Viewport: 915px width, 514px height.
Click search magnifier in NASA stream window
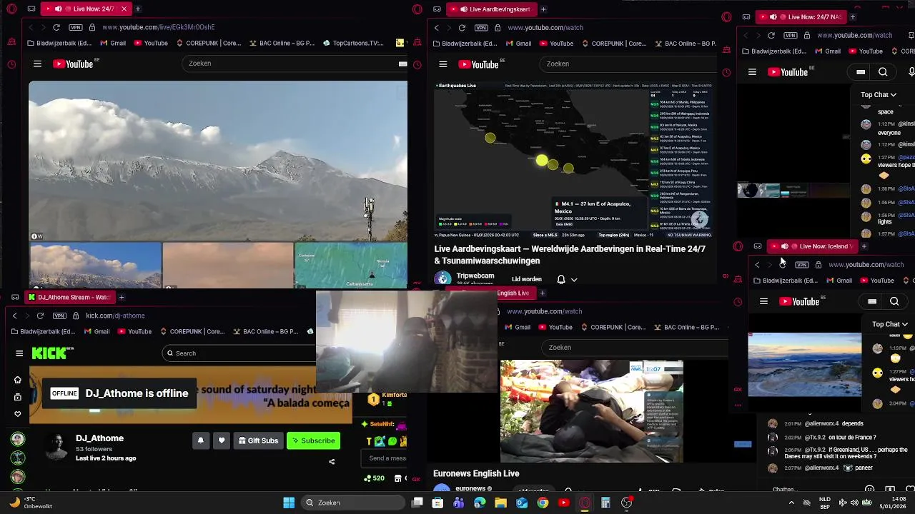point(883,72)
